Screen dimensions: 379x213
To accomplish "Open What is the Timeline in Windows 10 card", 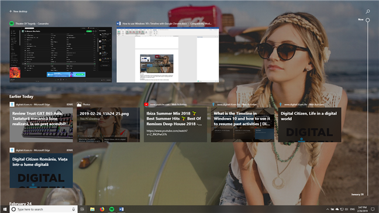I will [x=243, y=125].
